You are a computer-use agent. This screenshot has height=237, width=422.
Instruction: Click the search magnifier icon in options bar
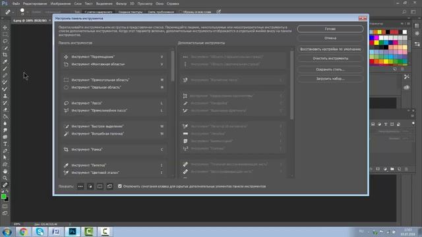(404, 12)
